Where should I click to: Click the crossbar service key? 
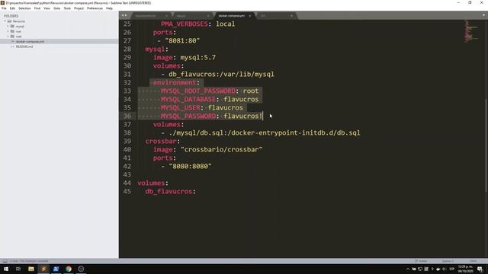tap(161, 142)
